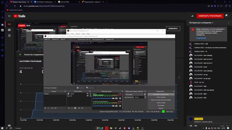Open OBS Правка menu
Screen dimensions: 232x130
click(55, 39)
